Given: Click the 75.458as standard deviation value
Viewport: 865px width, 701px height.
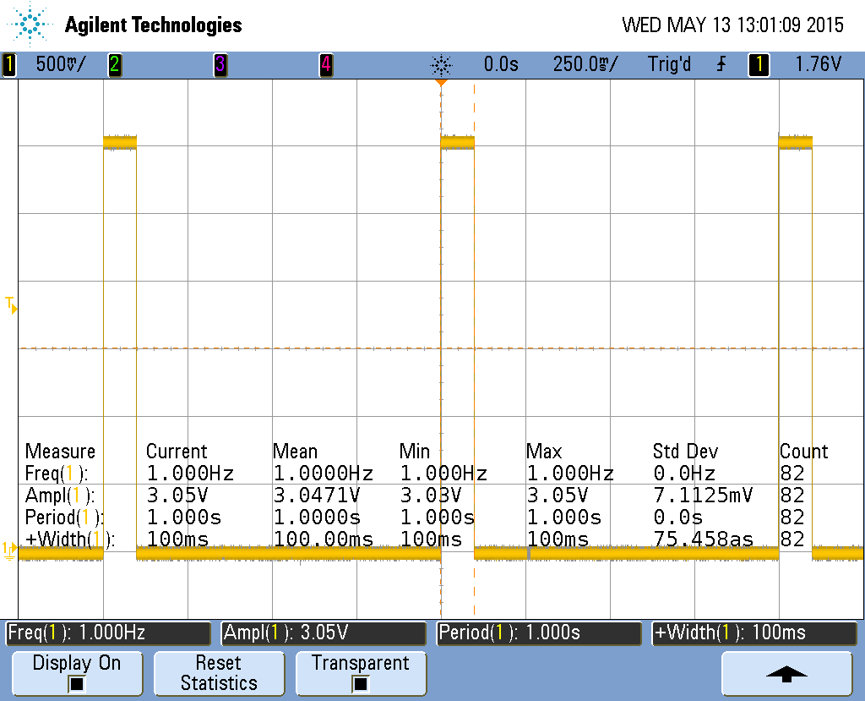Looking at the screenshot, I should coord(703,539).
